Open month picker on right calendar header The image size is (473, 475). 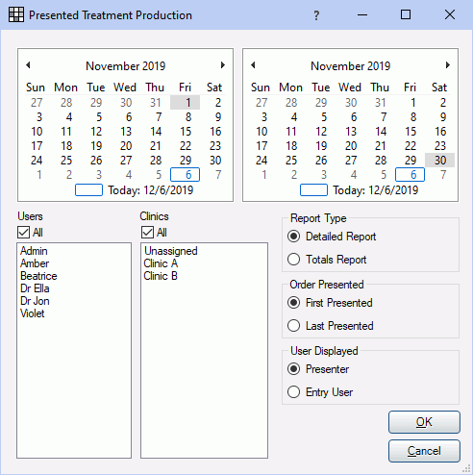coord(351,66)
